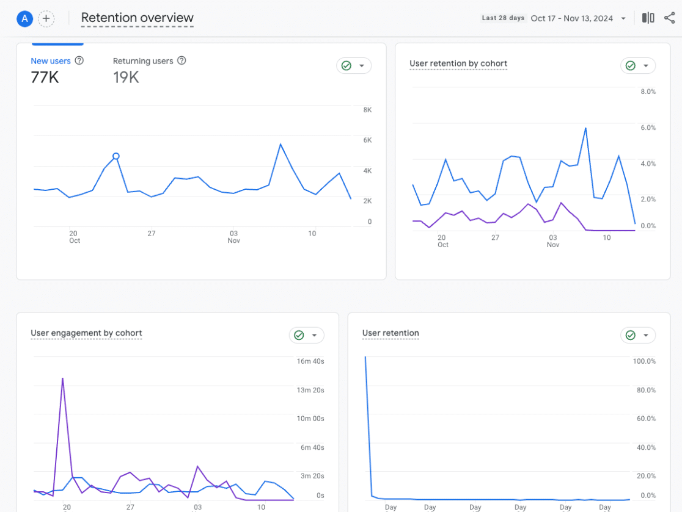Open the Share this report icon

click(x=669, y=18)
